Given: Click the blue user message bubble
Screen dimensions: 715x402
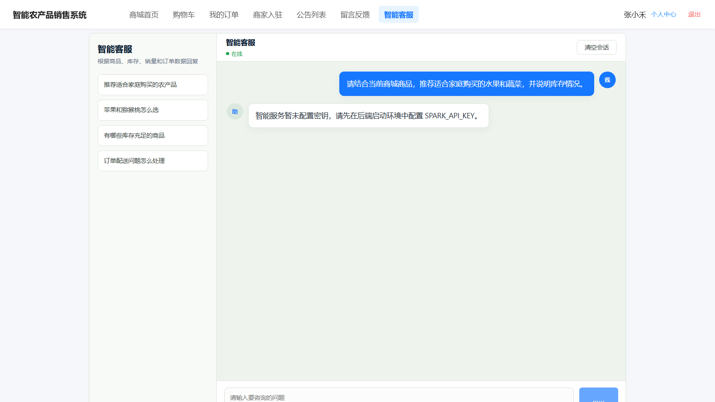Looking at the screenshot, I should [467, 84].
